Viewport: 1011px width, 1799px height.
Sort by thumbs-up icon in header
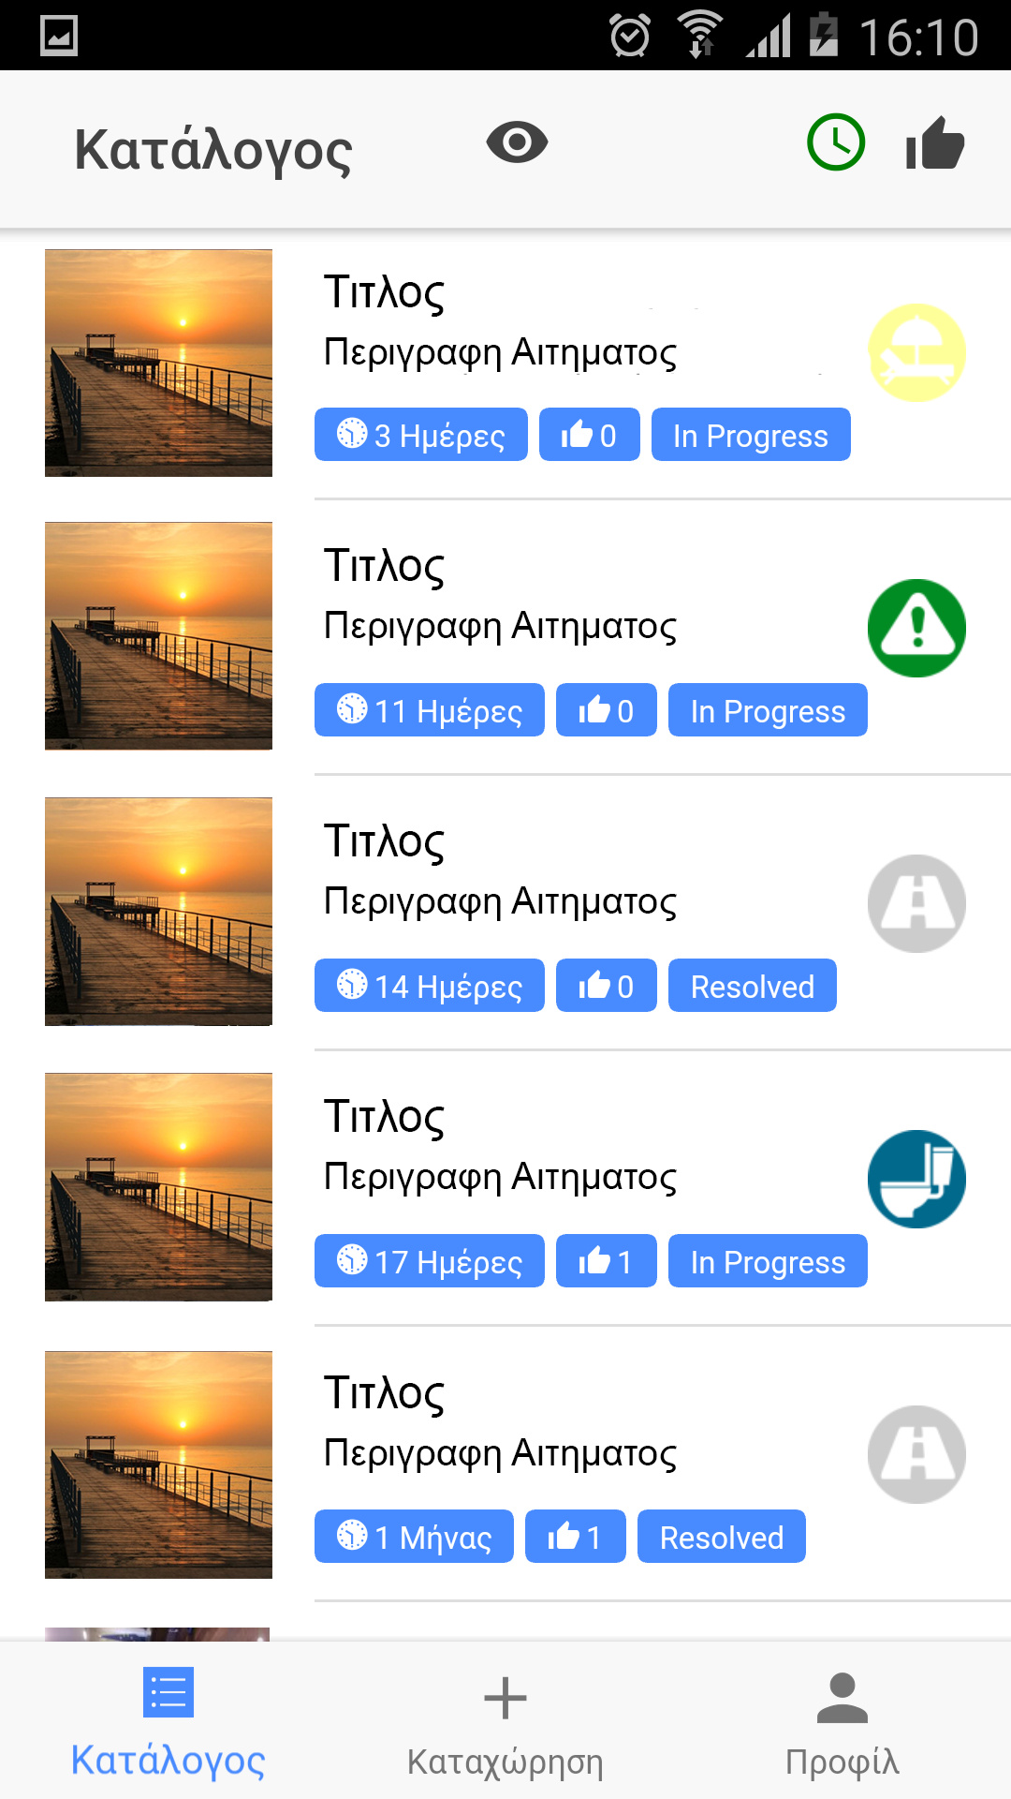(x=934, y=144)
